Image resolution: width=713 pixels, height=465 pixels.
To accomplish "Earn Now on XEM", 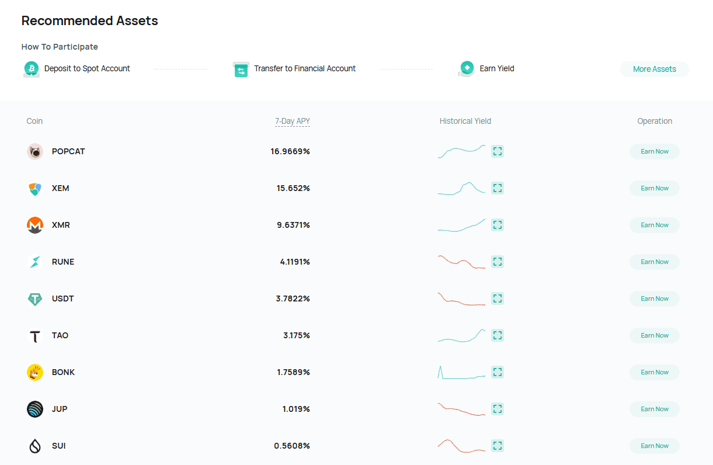I will tap(655, 188).
